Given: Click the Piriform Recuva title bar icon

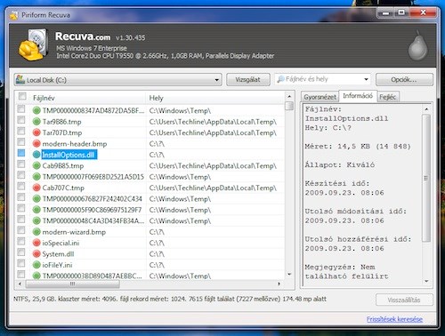Looking at the screenshot, I should pos(13,15).
